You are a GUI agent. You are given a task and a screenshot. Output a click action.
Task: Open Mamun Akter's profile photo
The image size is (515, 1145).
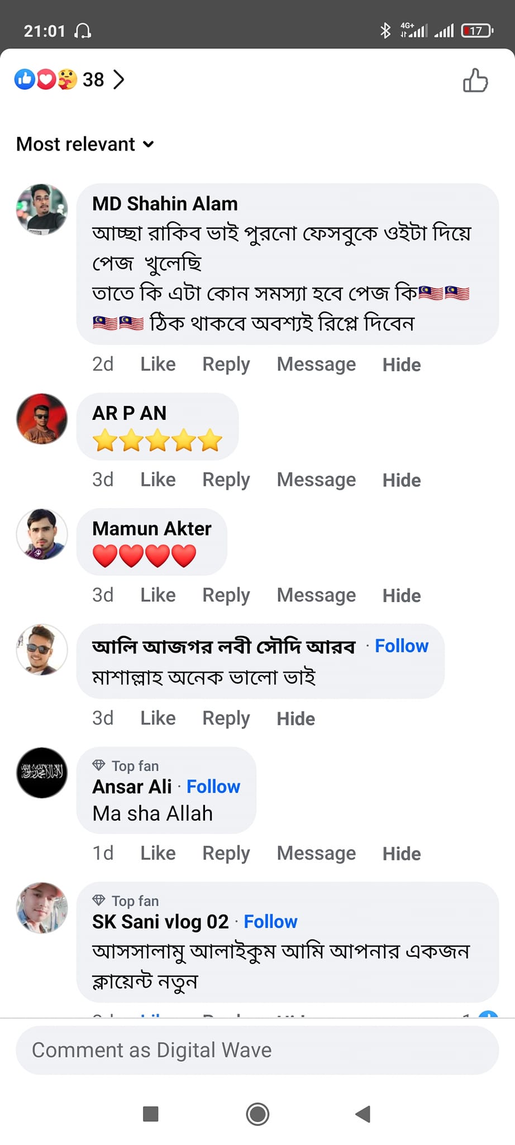point(42,534)
